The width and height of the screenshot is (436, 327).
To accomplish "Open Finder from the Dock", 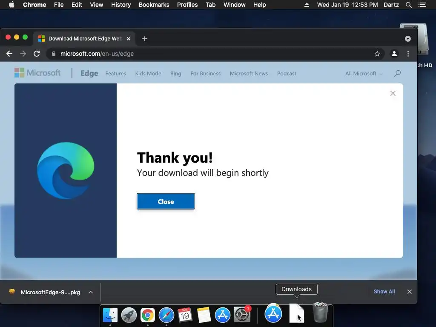I will pyautogui.click(x=110, y=315).
